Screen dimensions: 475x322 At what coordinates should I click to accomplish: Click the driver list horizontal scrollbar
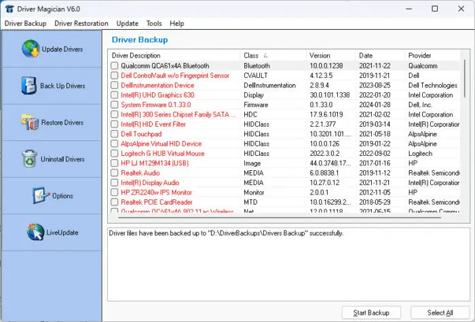280,218
